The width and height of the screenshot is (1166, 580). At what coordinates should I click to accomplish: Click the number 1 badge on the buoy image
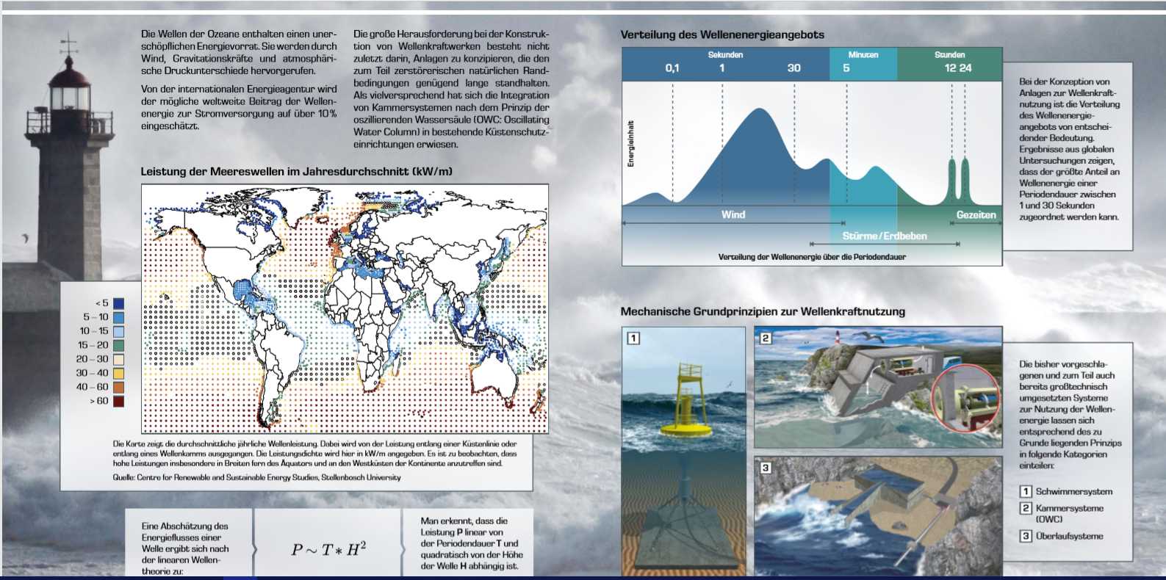pos(633,338)
